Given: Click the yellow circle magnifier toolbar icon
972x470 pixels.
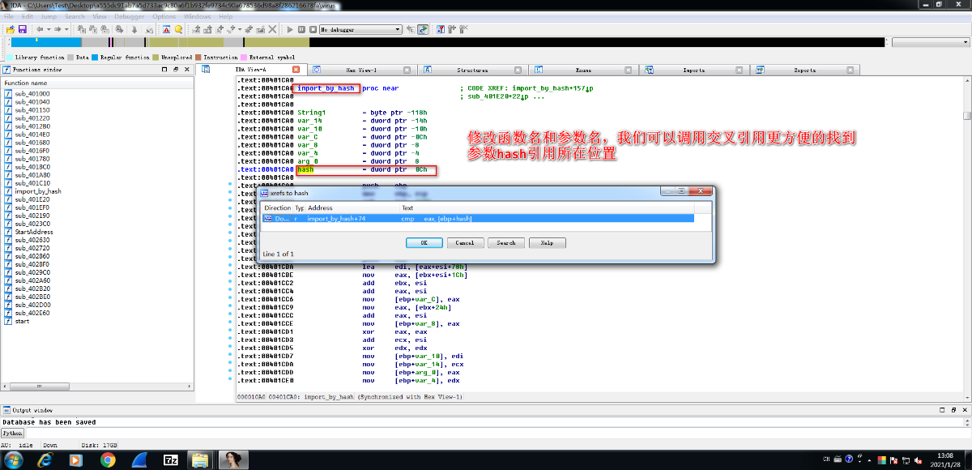Looking at the screenshot, I should click(x=178, y=29).
